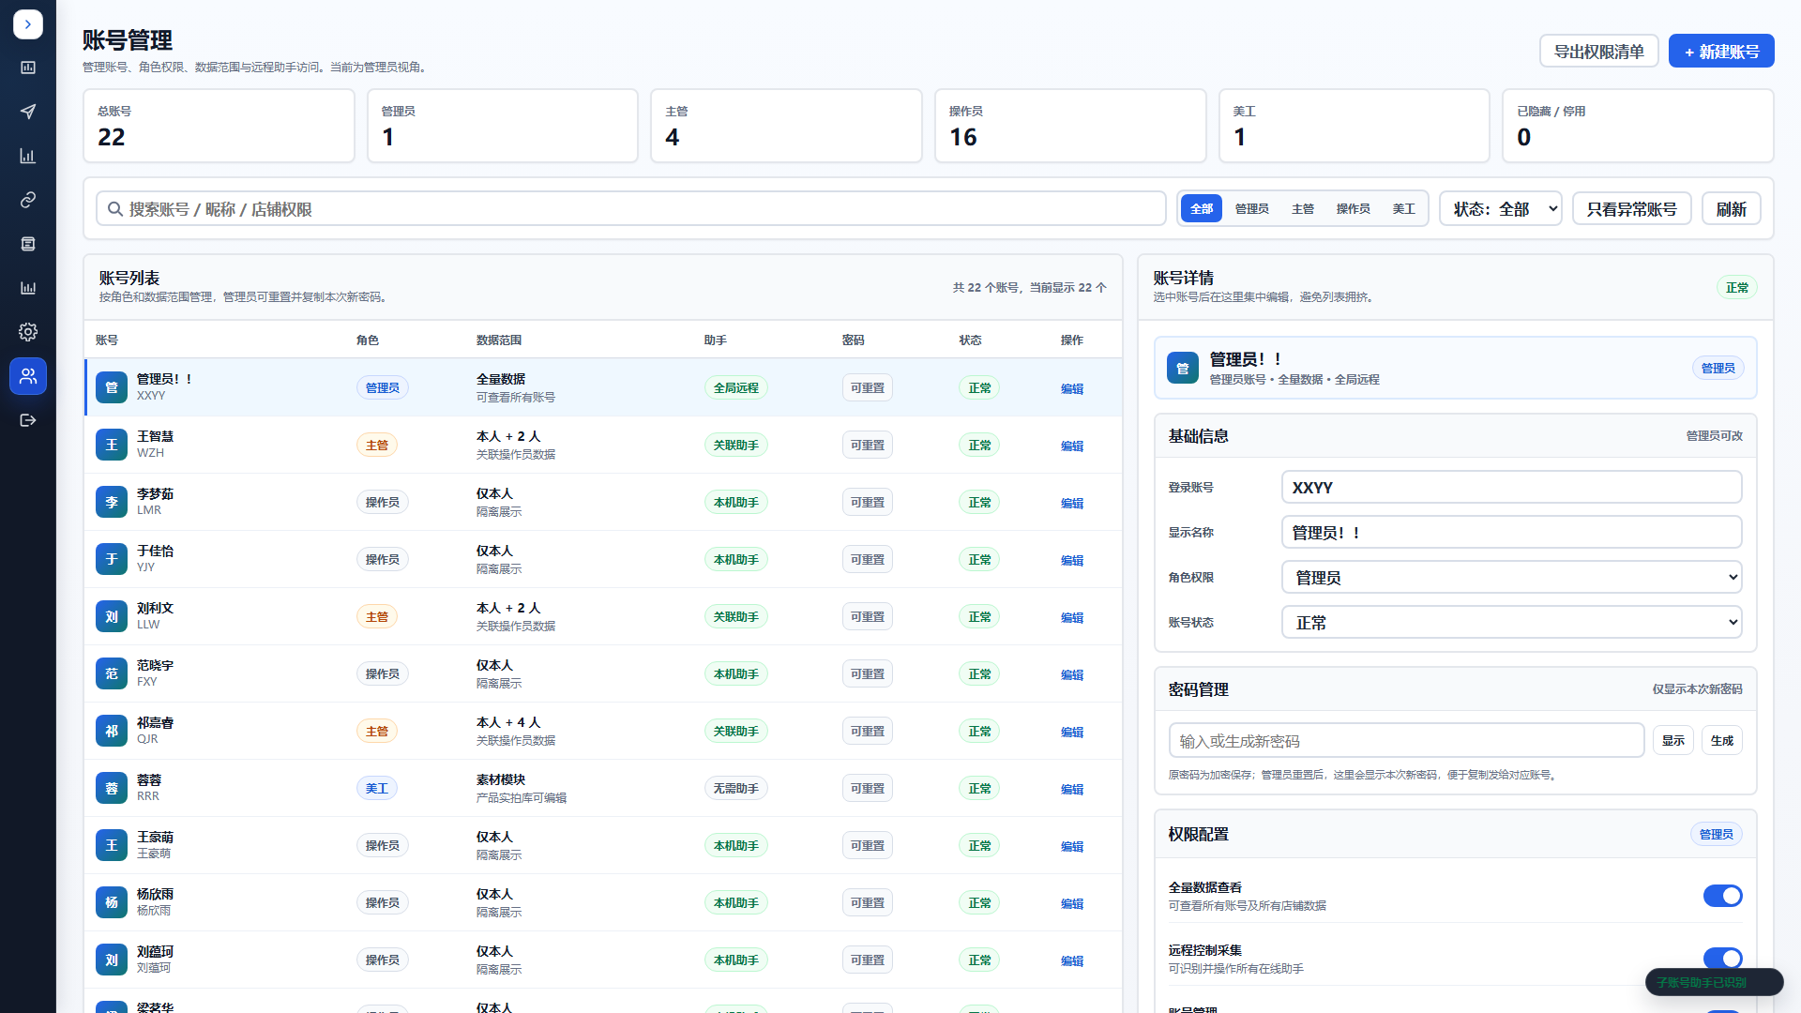Click the 新建账号 button
Image resolution: width=1801 pixels, height=1013 pixels.
click(x=1721, y=52)
